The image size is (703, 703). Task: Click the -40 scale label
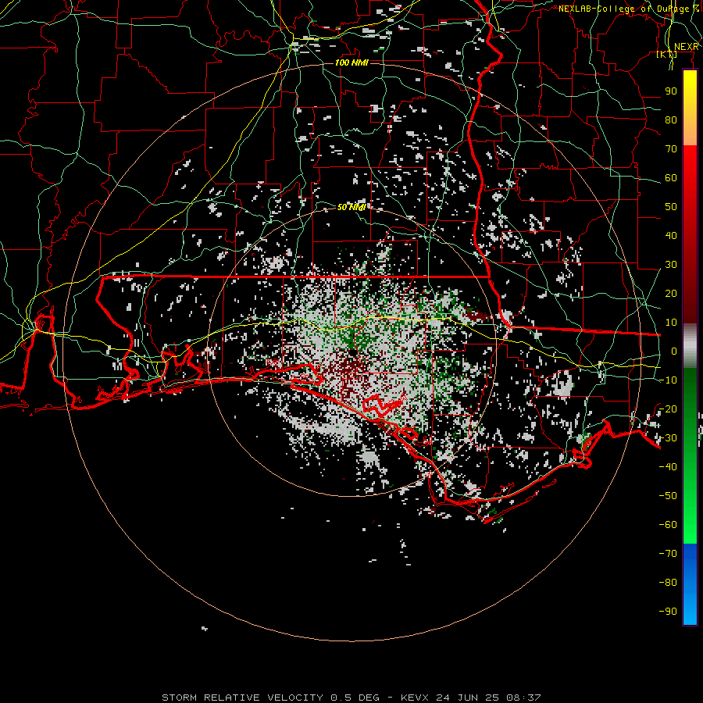pos(668,467)
